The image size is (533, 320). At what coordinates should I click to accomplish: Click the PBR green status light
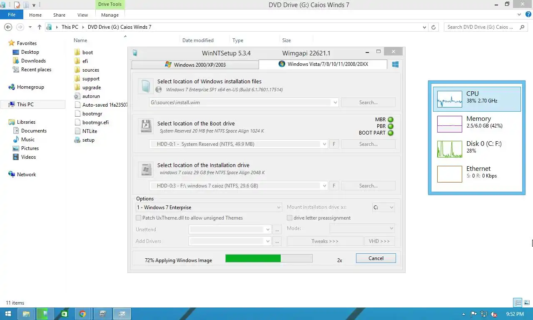[391, 126]
